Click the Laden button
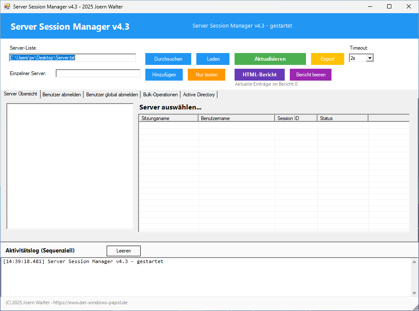This screenshot has height=311, width=419. (212, 59)
